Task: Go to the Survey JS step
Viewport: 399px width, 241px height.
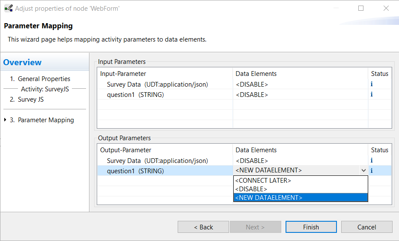Action: (27, 99)
